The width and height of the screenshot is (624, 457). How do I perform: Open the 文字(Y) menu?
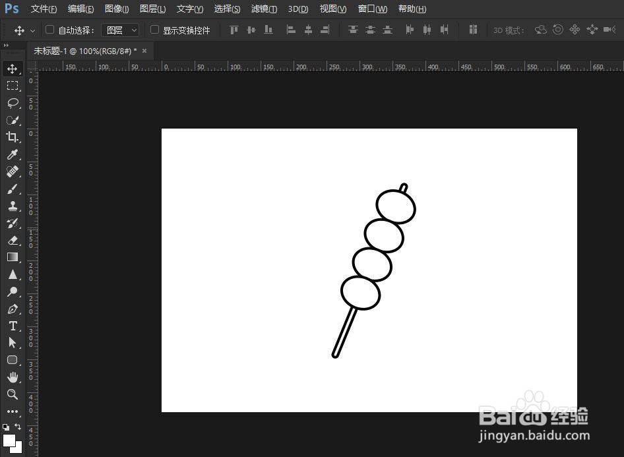coord(190,9)
